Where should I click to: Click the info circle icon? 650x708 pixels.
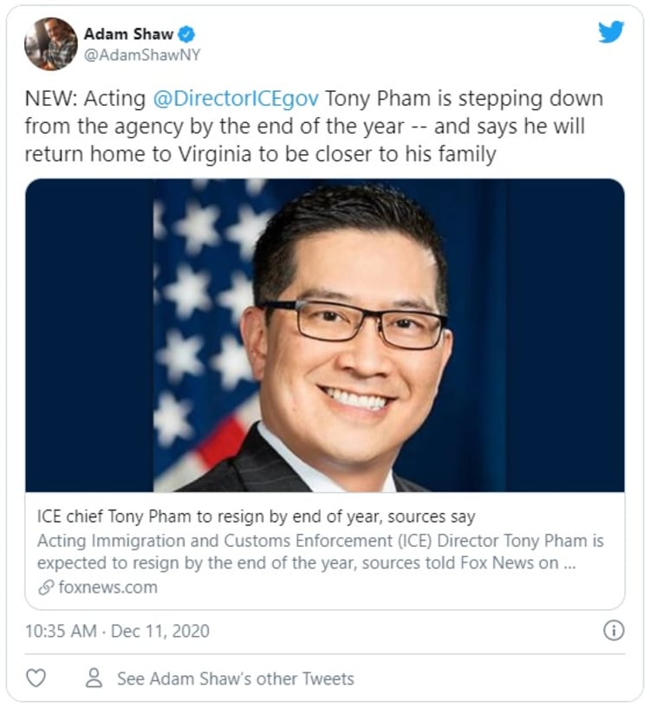click(x=614, y=630)
